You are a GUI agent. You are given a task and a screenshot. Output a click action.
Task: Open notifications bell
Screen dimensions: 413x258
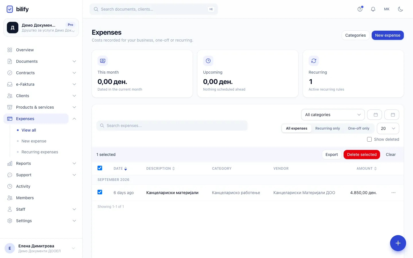click(373, 9)
